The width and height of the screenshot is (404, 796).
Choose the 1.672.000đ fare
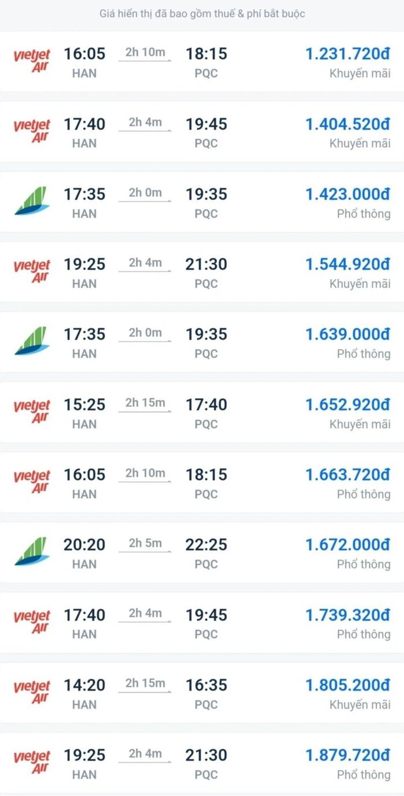tap(347, 544)
